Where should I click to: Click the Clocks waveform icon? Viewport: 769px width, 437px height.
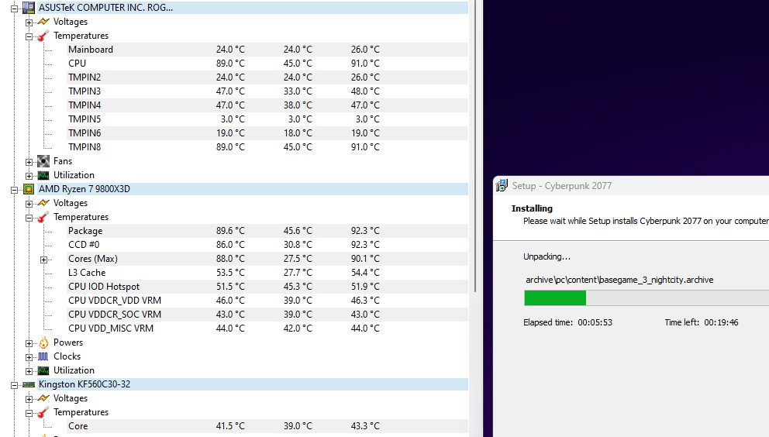pyautogui.click(x=43, y=356)
